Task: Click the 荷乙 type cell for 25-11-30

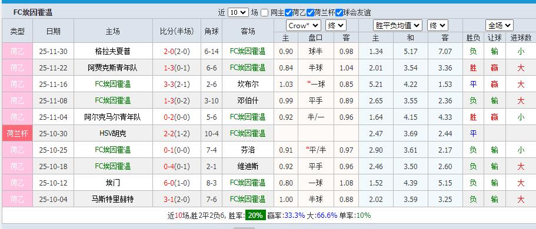Action: pyautogui.click(x=18, y=51)
